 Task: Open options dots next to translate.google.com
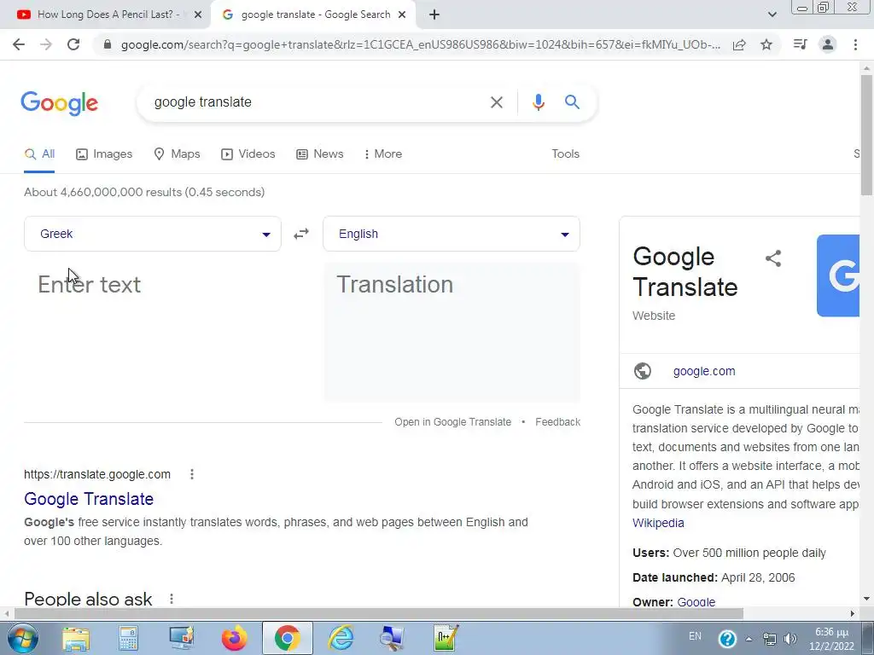click(x=192, y=474)
